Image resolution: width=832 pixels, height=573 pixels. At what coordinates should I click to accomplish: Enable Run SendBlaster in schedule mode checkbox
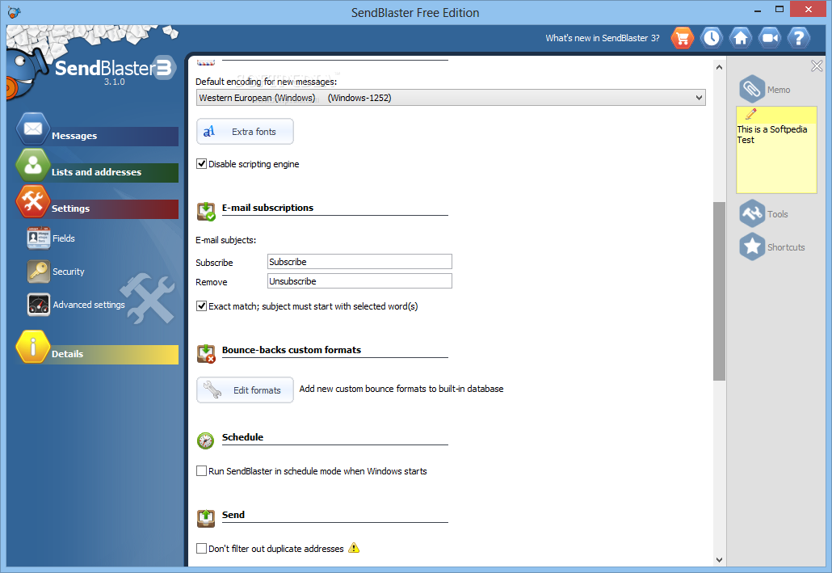[x=202, y=470]
